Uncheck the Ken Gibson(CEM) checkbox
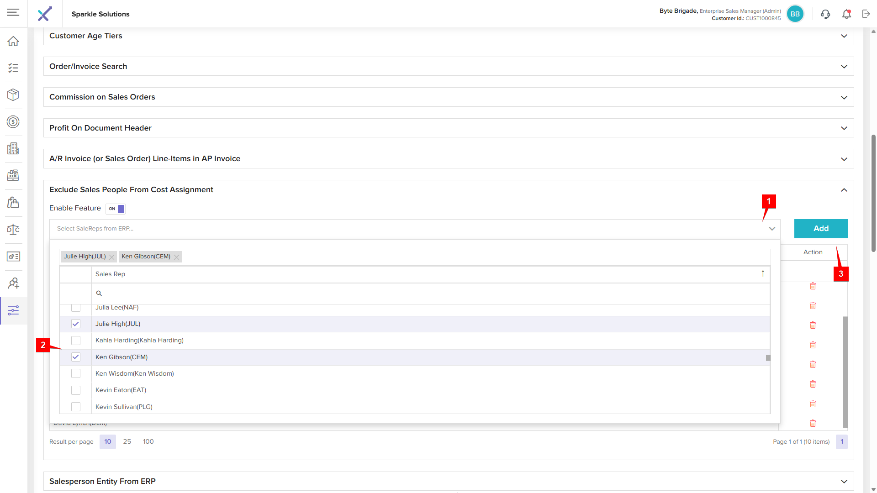This screenshot has width=877, height=493. pos(76,357)
